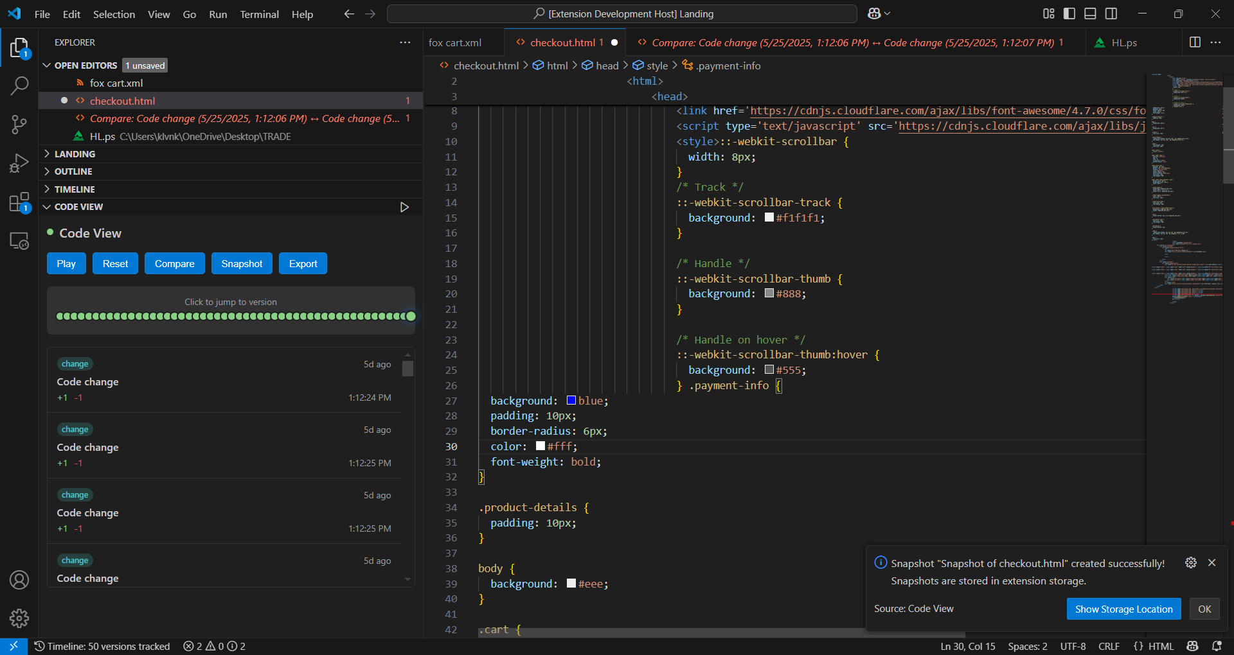The image size is (1234, 655).
Task: Open the Accounts icon in activity bar
Action: coord(19,580)
